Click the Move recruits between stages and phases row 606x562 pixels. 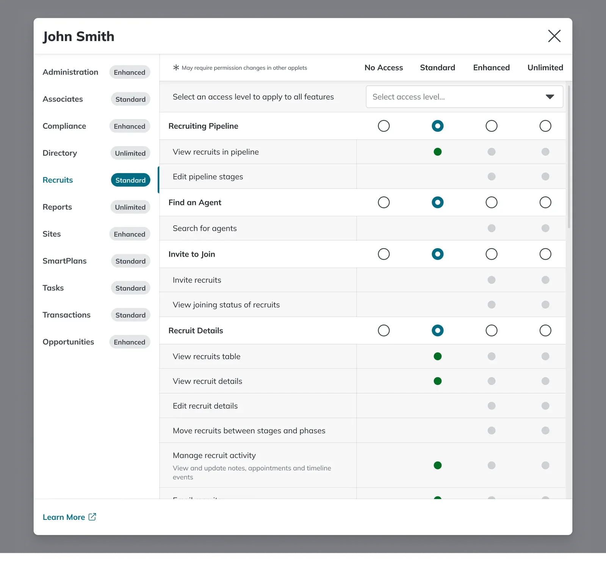pos(362,430)
